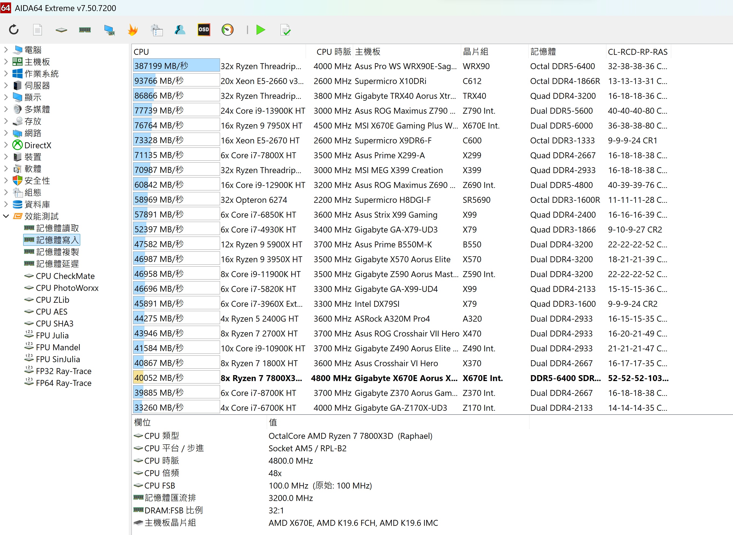Open the CPU PhotoWorxx benchmark

pos(62,288)
